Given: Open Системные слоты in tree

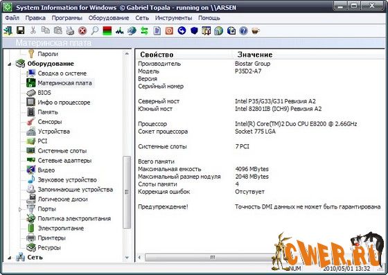Looking at the screenshot, I should [x=62, y=151].
